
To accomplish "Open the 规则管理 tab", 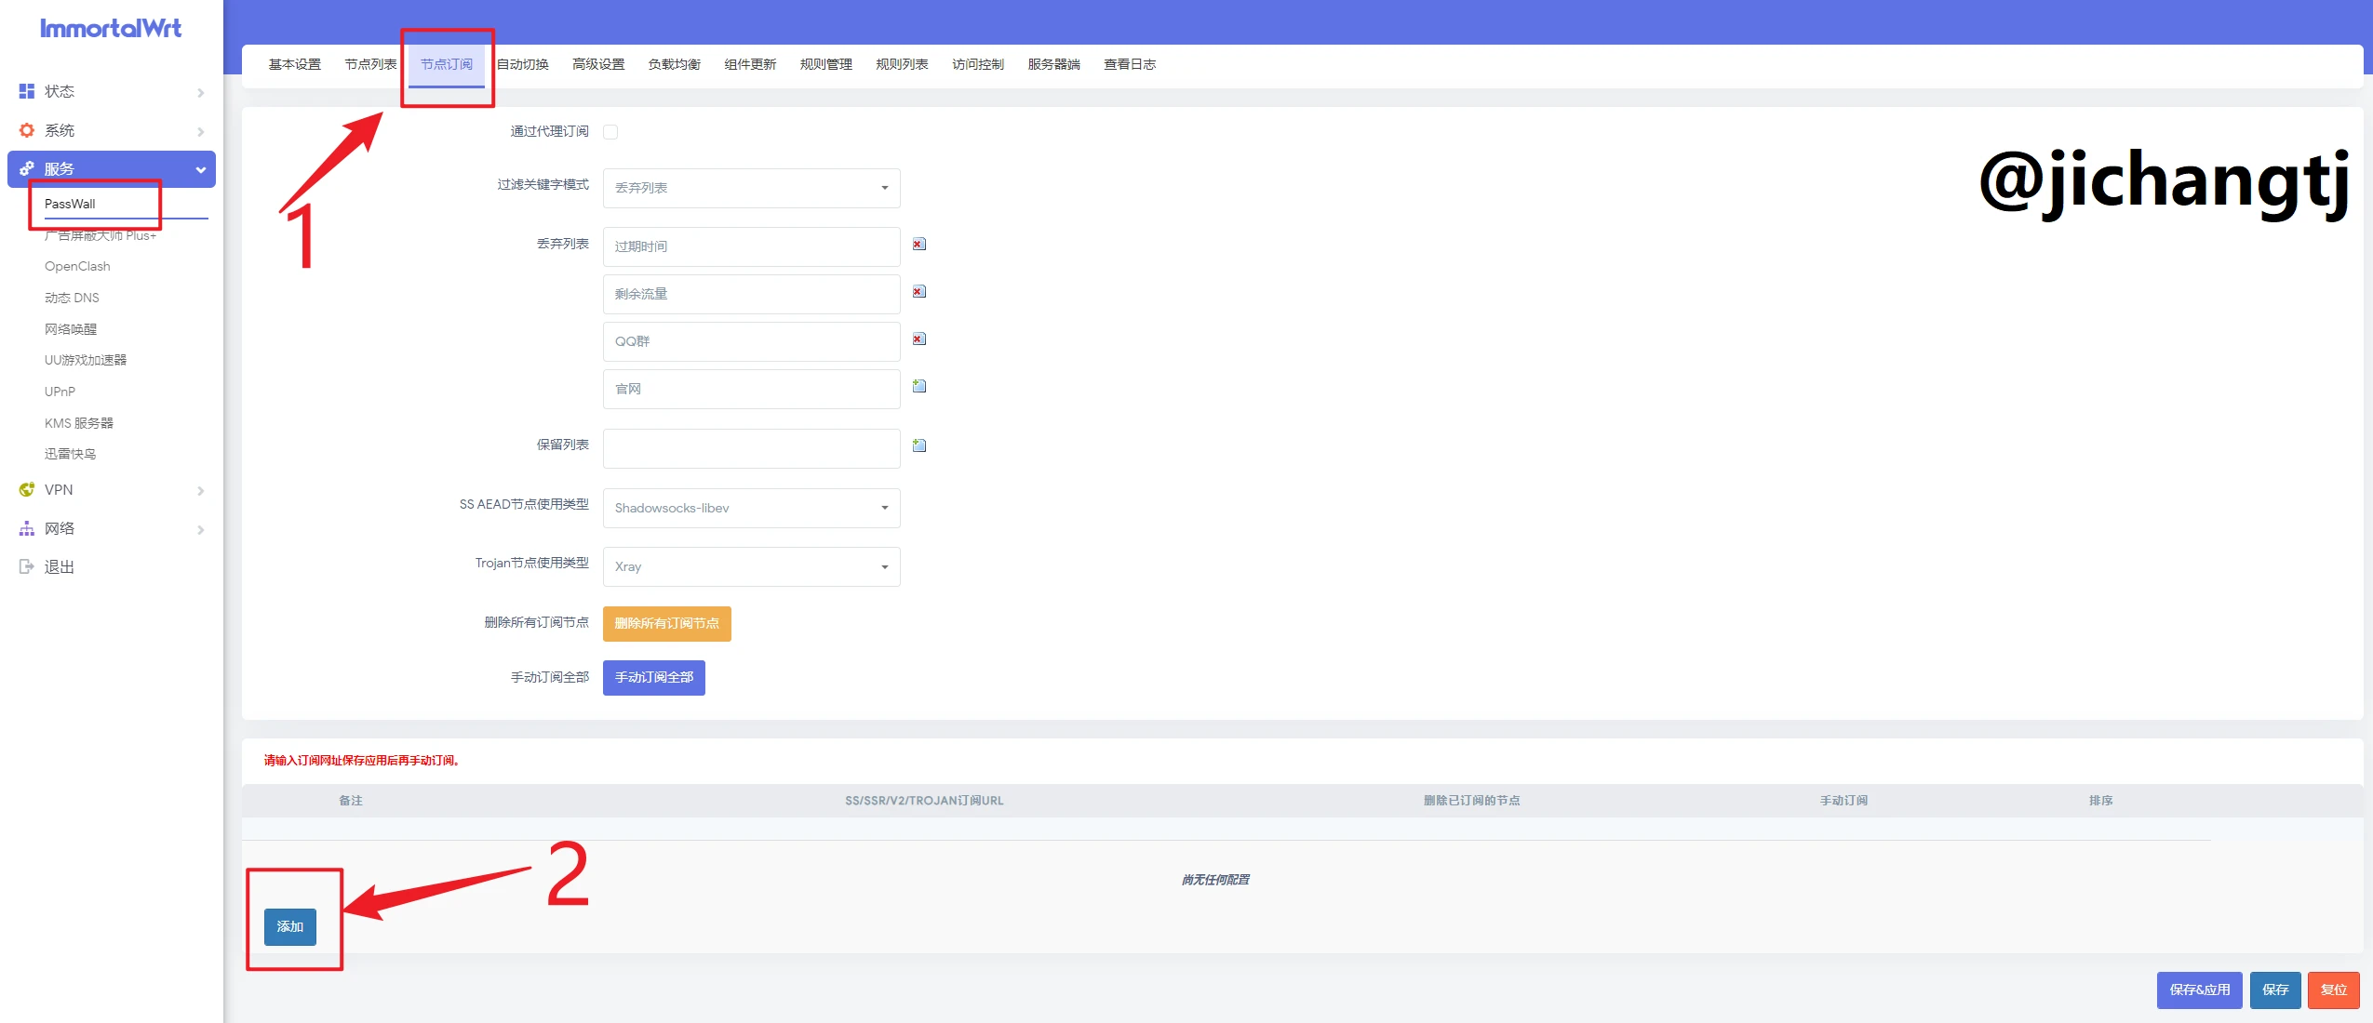I will click(826, 64).
